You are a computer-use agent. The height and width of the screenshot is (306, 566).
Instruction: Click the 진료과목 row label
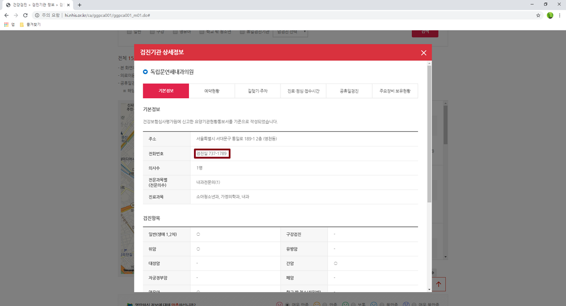pyautogui.click(x=156, y=197)
